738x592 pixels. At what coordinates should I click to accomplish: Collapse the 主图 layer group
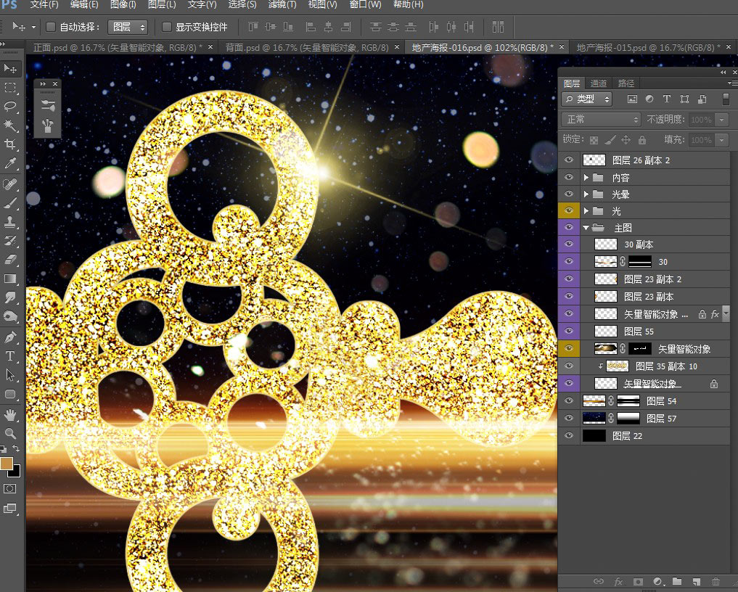tap(586, 228)
